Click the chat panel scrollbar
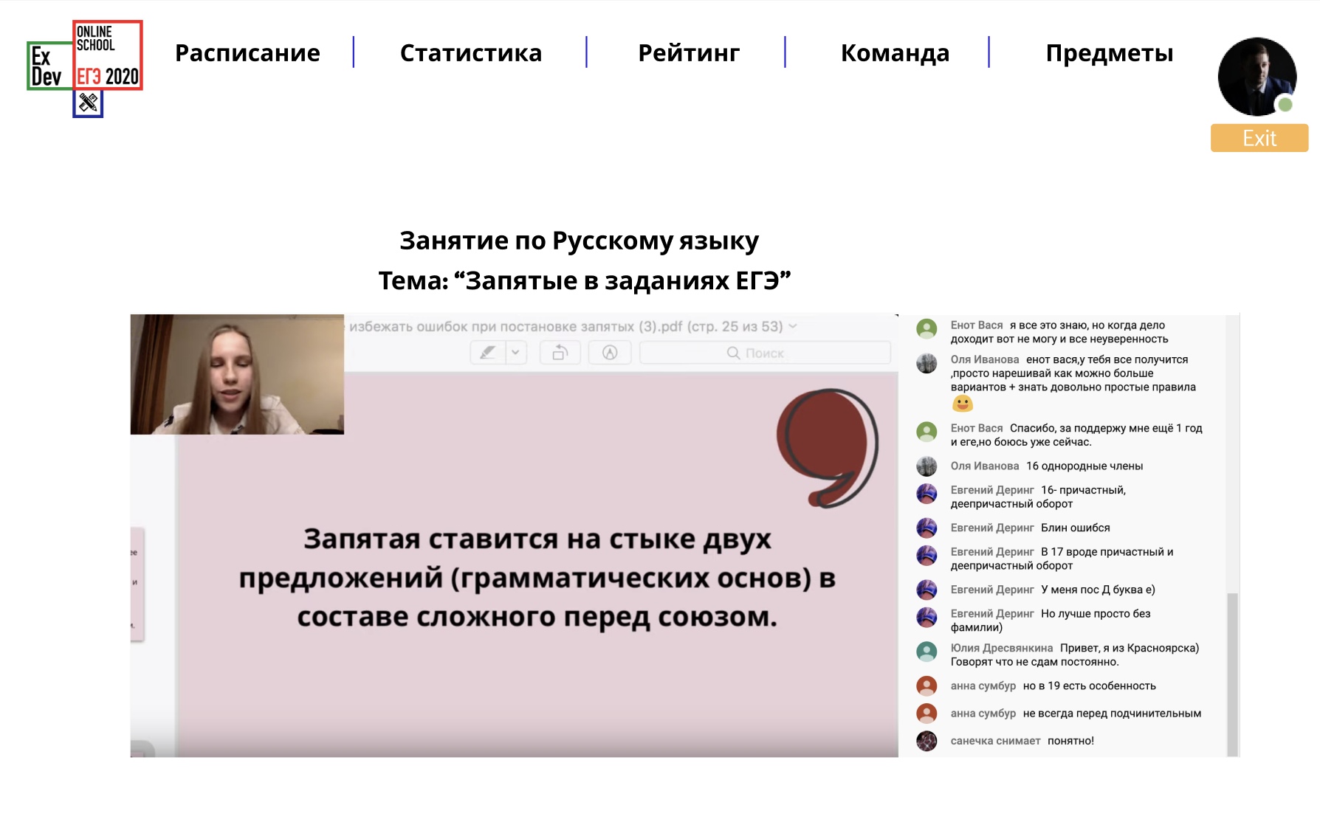 click(1231, 672)
